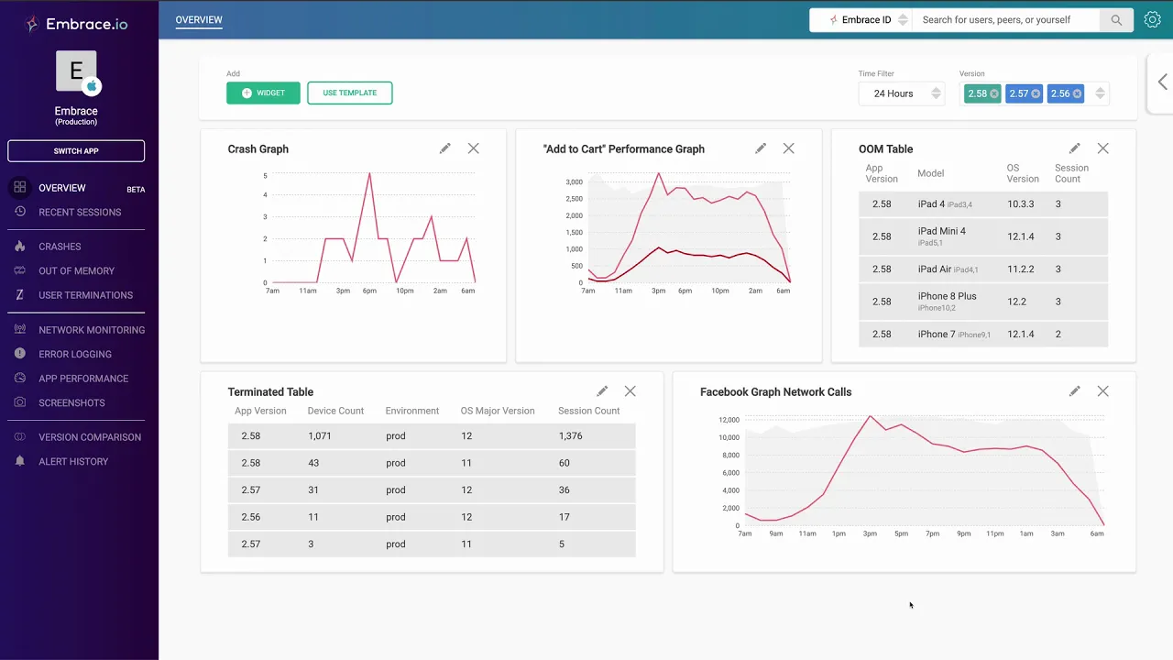Click the iPhone 7 row in OOM Table

click(983, 335)
